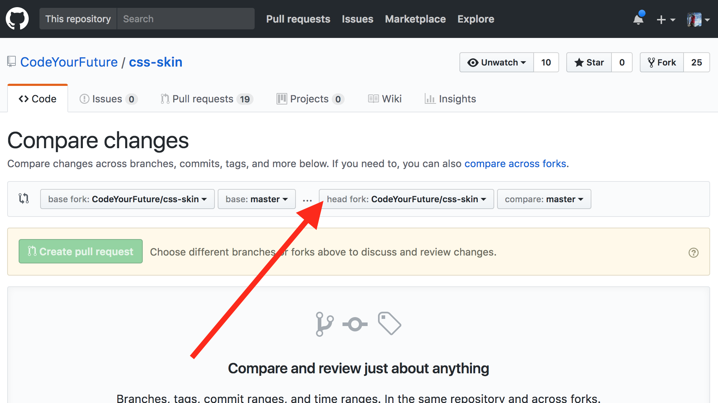718x403 pixels.
Task: Switch to the Projects tab
Action: [310, 99]
